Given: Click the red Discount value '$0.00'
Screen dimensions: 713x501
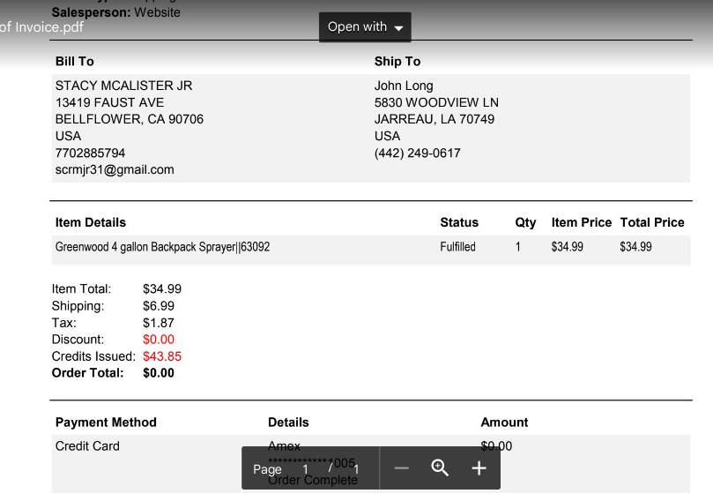Looking at the screenshot, I should click(x=159, y=340).
